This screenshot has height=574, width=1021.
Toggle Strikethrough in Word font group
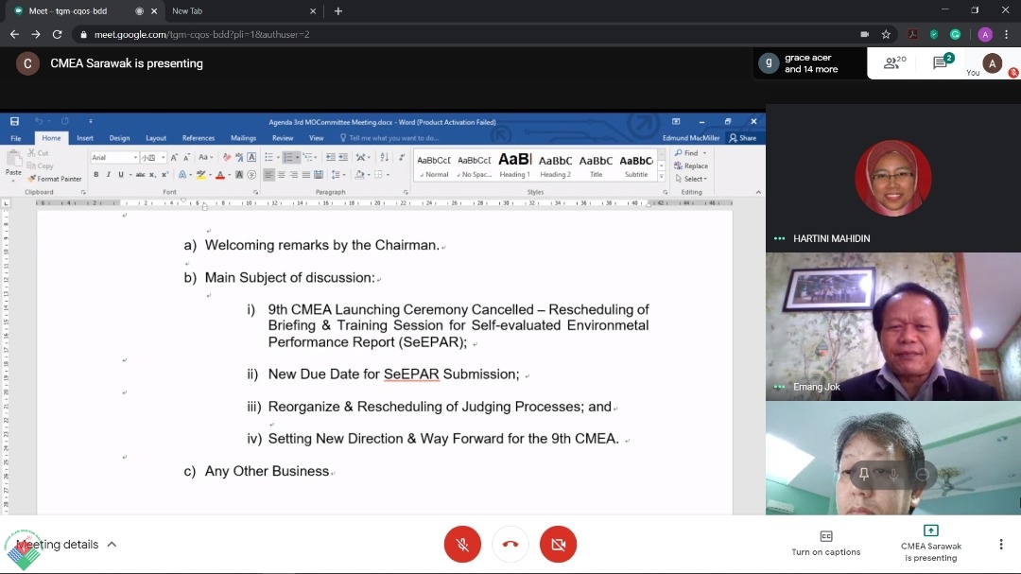tap(140, 175)
